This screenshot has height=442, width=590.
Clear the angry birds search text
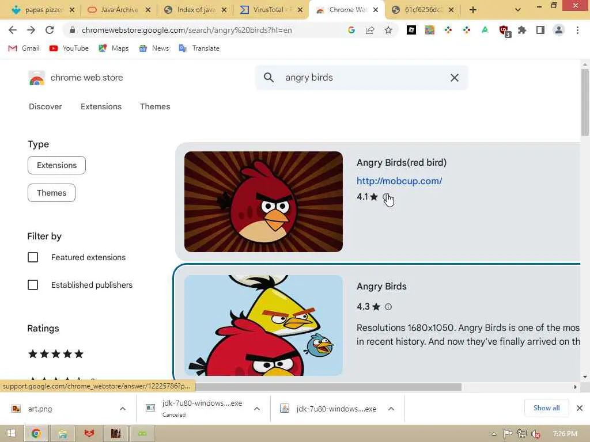[x=454, y=78]
